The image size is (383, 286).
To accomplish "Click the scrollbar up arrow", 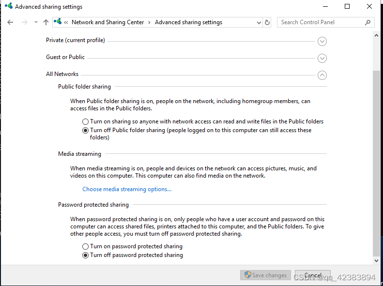I will click(x=376, y=36).
